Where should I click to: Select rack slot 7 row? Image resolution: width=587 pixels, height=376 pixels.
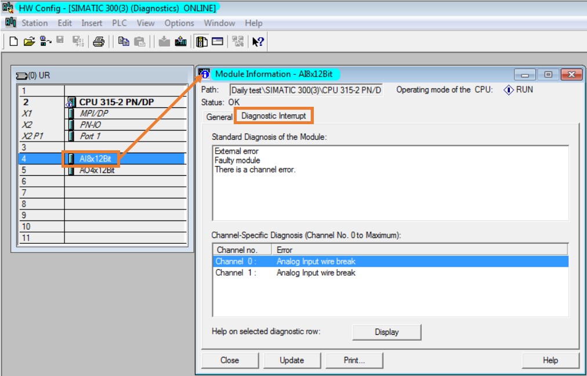103,193
